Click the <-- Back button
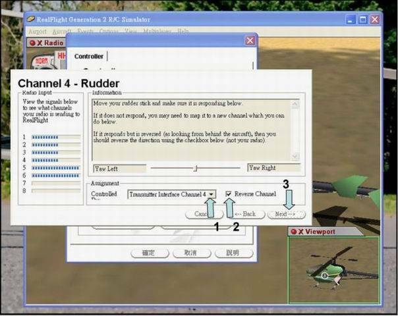This screenshot has width=398, height=316. 245,214
